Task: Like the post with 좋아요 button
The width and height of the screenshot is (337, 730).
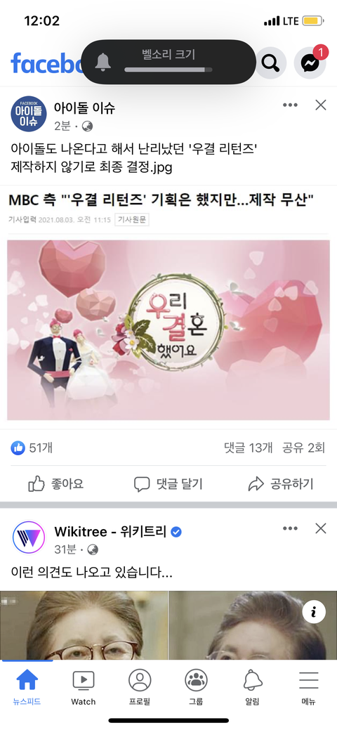Action: pyautogui.click(x=56, y=484)
